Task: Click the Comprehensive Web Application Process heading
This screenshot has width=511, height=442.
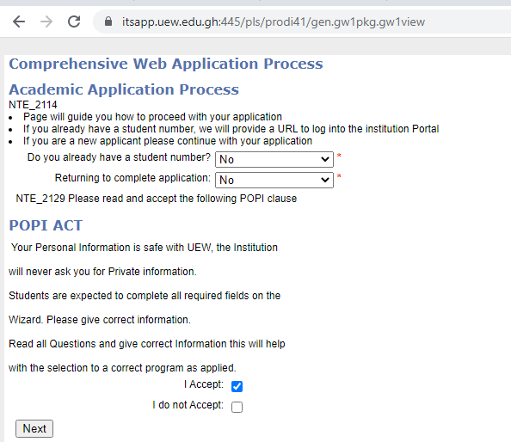Action: coord(166,64)
